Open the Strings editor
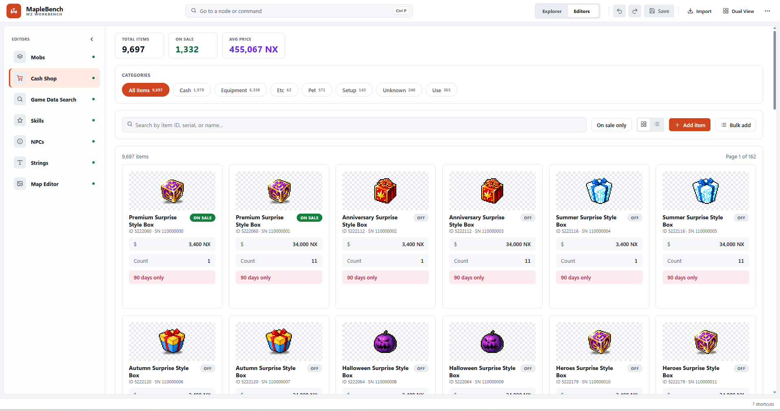The image size is (780, 411). (x=54, y=163)
